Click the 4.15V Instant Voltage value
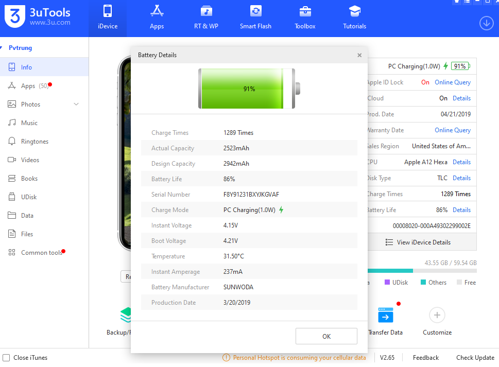499x367 pixels. [231, 225]
